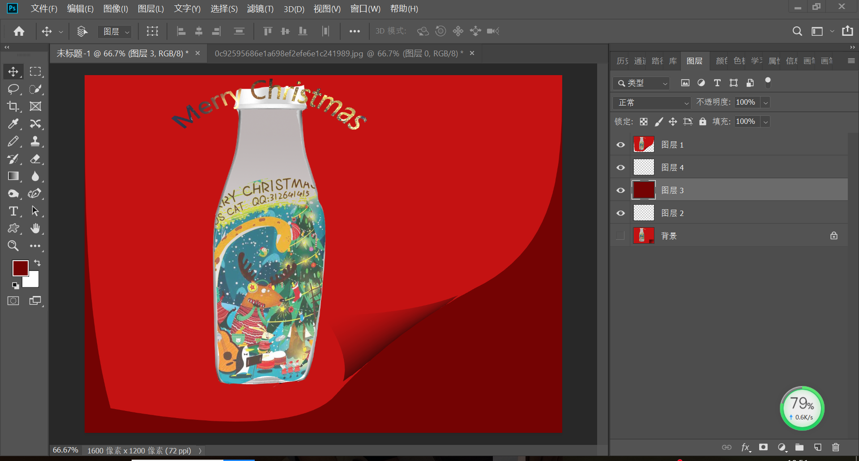Add a layer mask
Image resolution: width=859 pixels, height=461 pixels.
pos(764,447)
